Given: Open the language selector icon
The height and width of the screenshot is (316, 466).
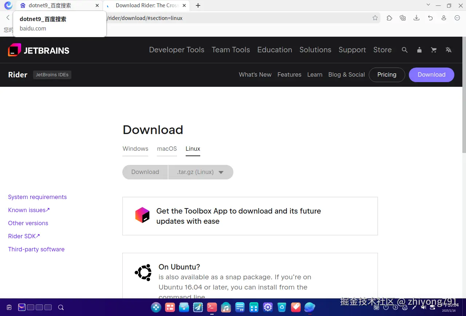Looking at the screenshot, I should 449,50.
